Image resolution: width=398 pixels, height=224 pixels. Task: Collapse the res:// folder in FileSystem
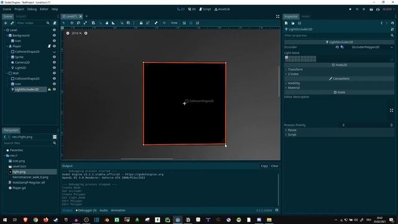click(5, 156)
